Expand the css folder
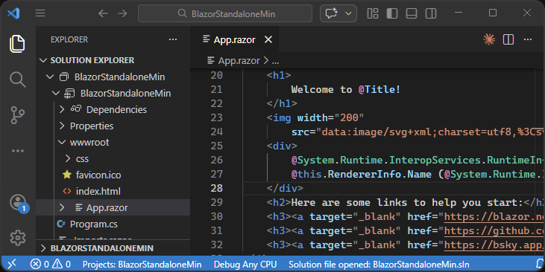Screen dimensions: 545x272 point(68,158)
